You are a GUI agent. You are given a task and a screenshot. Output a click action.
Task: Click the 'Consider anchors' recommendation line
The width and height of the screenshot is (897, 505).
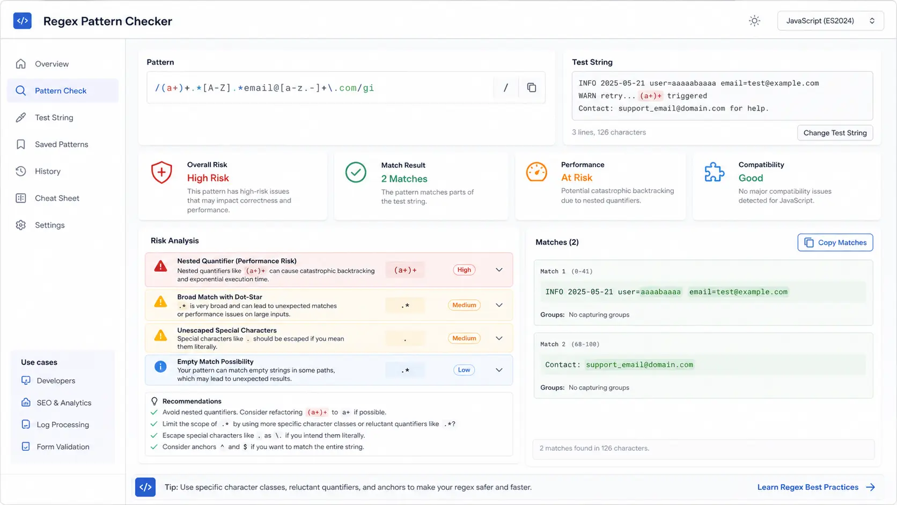[x=263, y=447]
